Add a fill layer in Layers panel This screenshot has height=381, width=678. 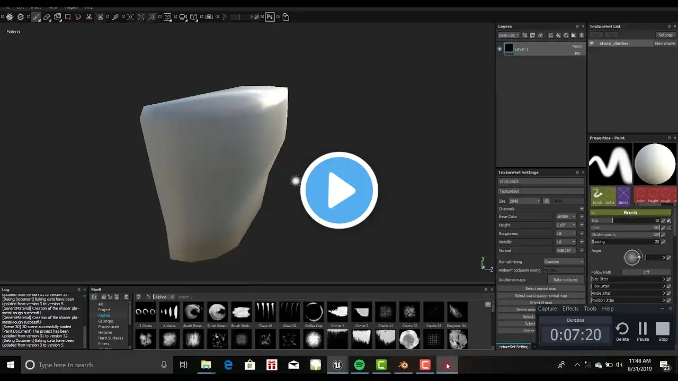click(558, 35)
